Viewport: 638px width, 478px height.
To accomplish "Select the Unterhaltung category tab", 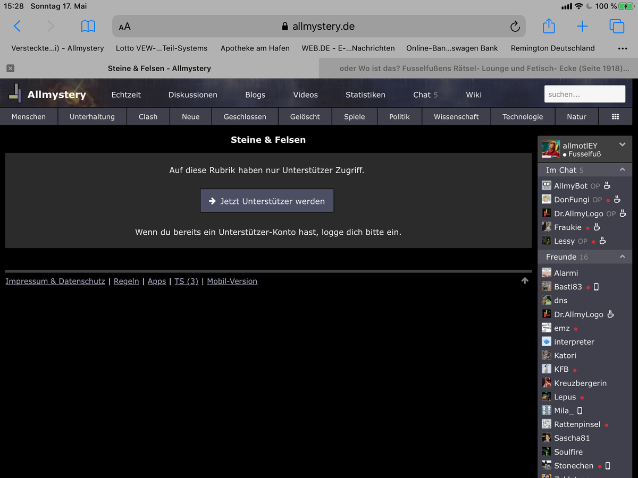I will tap(92, 116).
